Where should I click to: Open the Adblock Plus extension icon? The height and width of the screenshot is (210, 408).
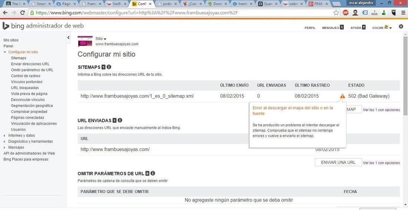pos(346,13)
